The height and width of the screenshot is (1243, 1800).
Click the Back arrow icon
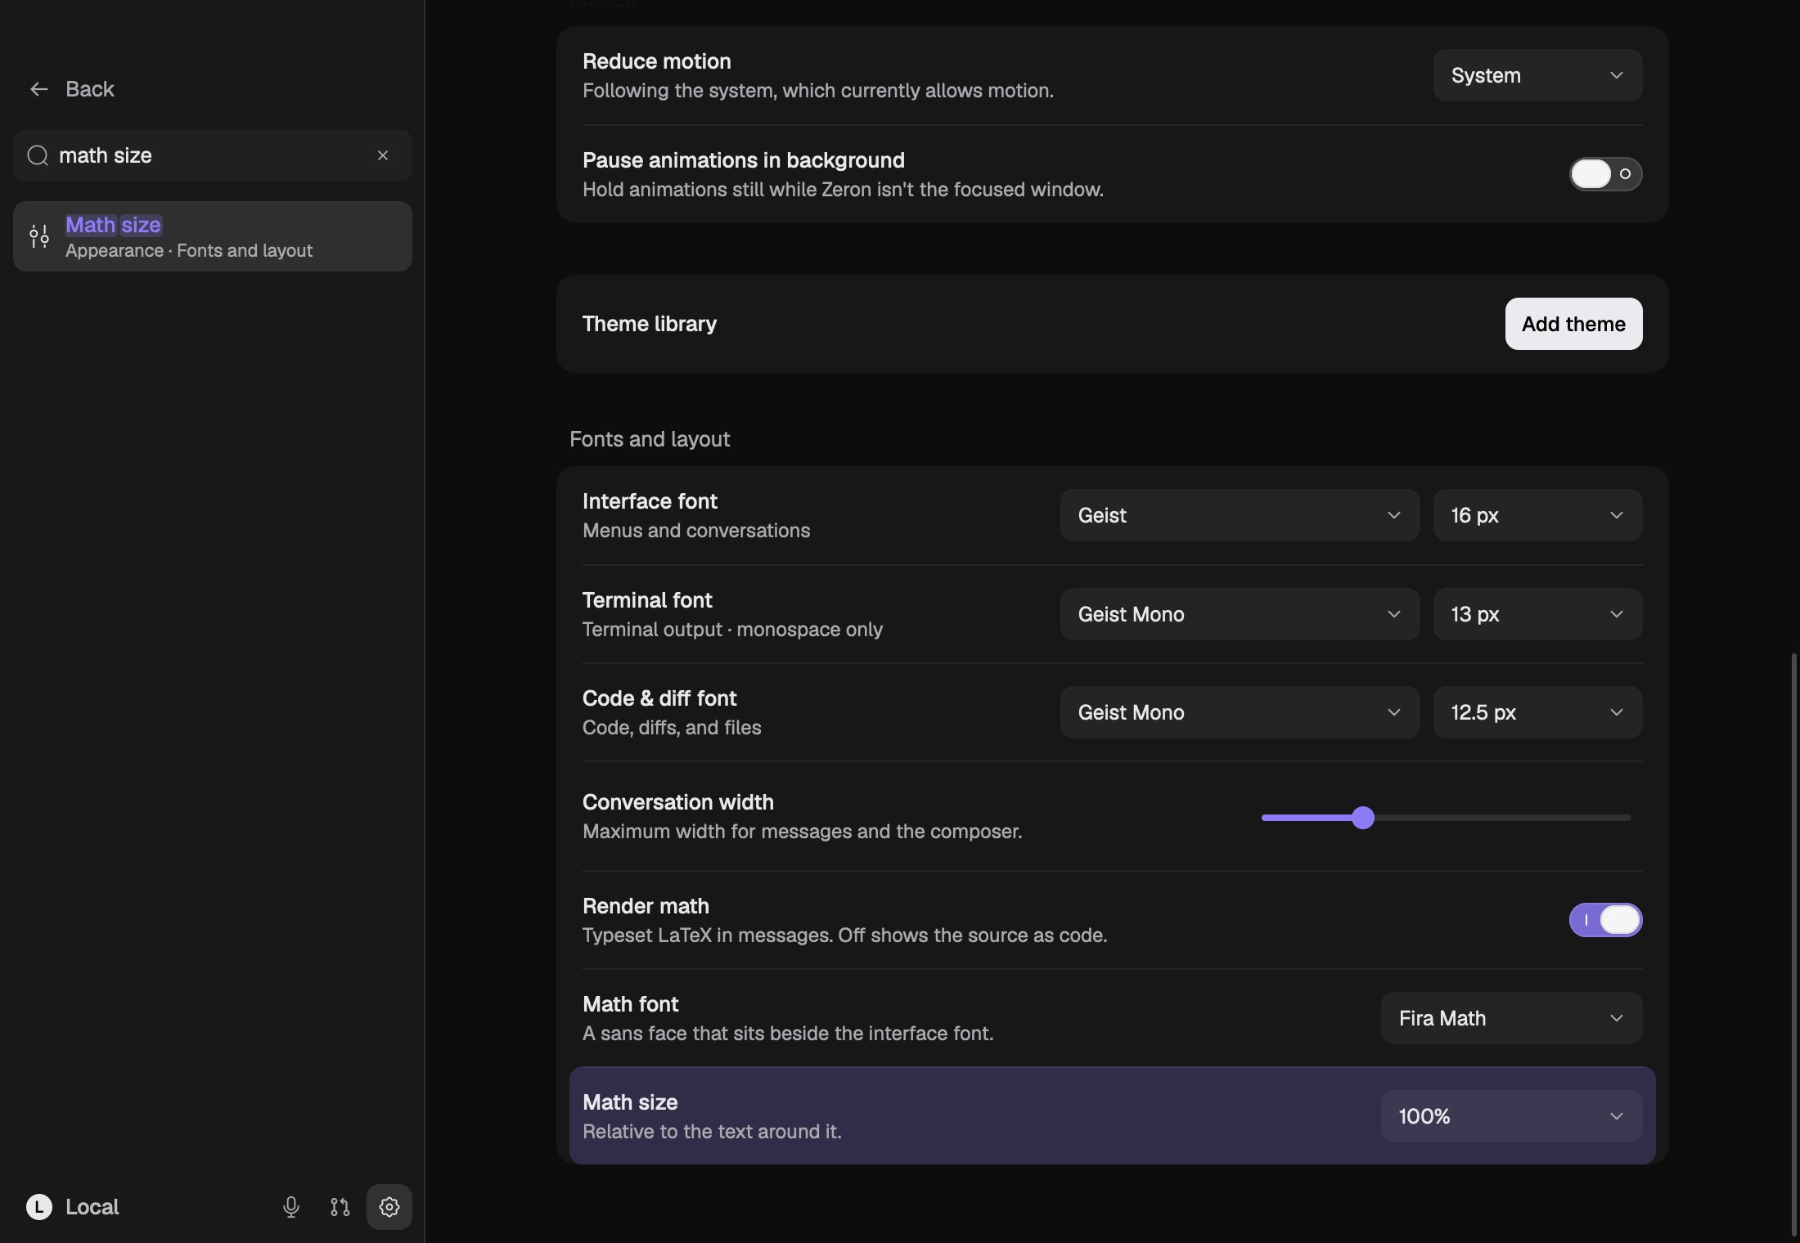pos(38,89)
